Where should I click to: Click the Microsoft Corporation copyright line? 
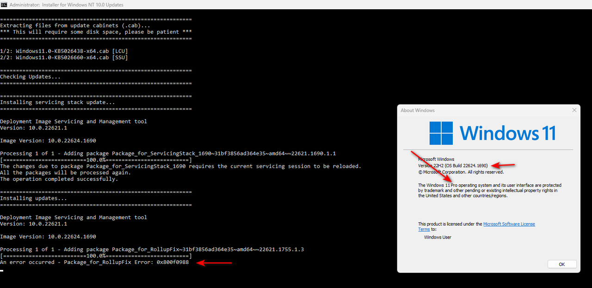[x=461, y=172]
